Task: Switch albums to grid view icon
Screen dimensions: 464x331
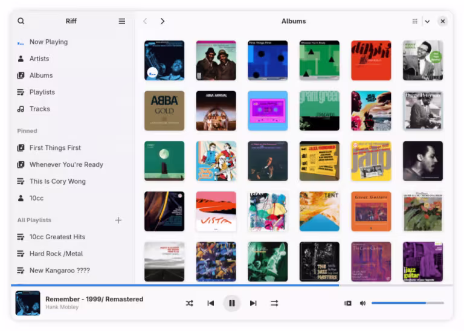Action: 415,21
